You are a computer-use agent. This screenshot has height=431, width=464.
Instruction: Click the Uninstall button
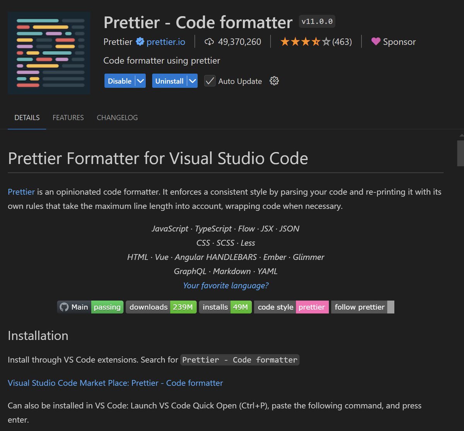coord(169,81)
